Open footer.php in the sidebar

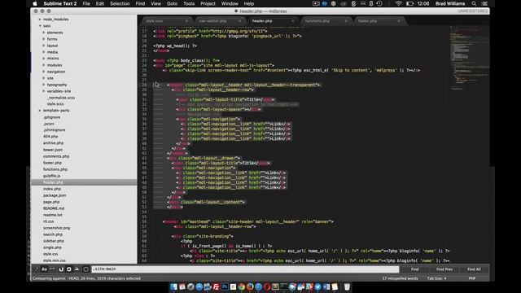tap(52, 163)
